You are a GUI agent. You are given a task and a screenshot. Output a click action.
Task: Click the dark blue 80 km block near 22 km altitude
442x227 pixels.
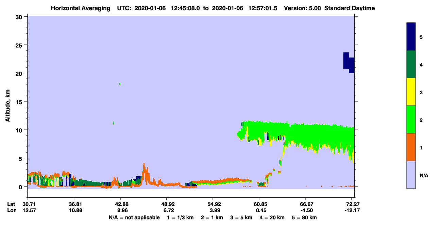pos(349,62)
